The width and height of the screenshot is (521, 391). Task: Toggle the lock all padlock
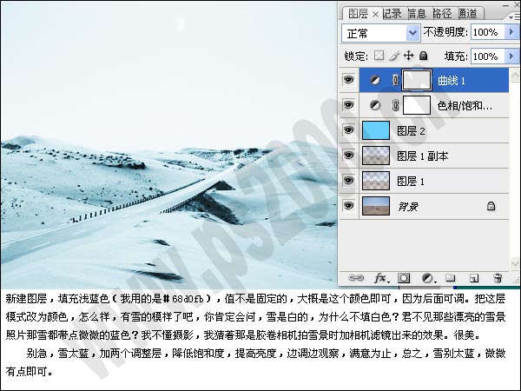point(423,56)
